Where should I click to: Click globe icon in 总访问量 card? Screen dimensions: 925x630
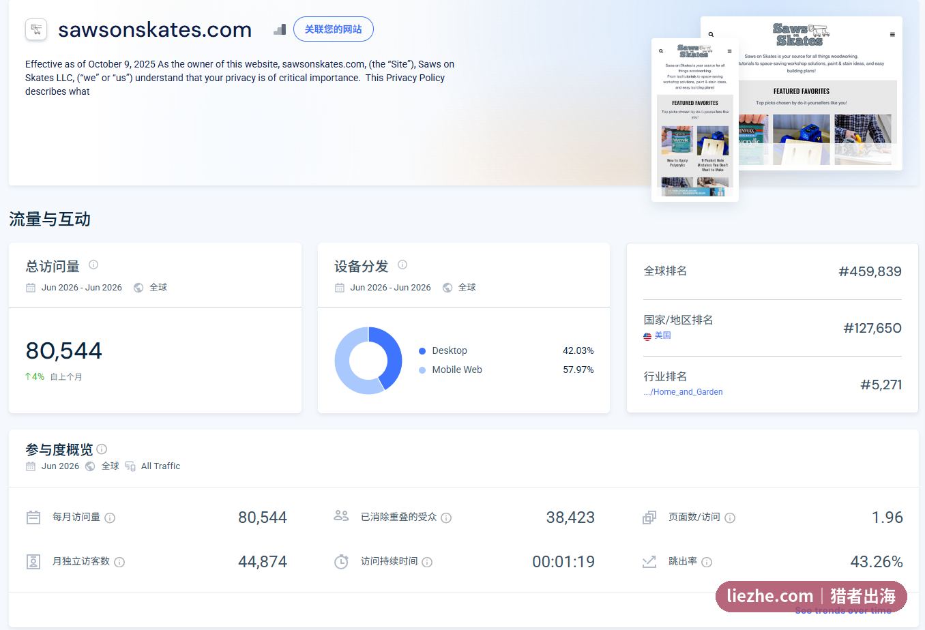pyautogui.click(x=138, y=288)
